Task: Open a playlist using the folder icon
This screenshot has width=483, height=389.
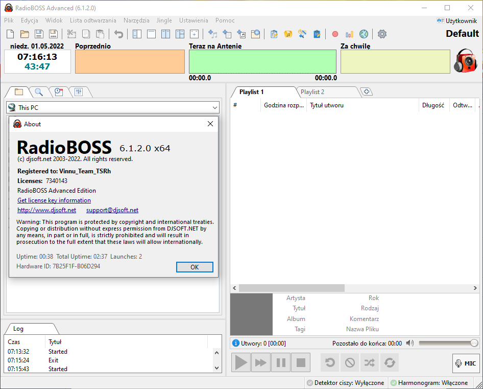Action: pos(25,34)
